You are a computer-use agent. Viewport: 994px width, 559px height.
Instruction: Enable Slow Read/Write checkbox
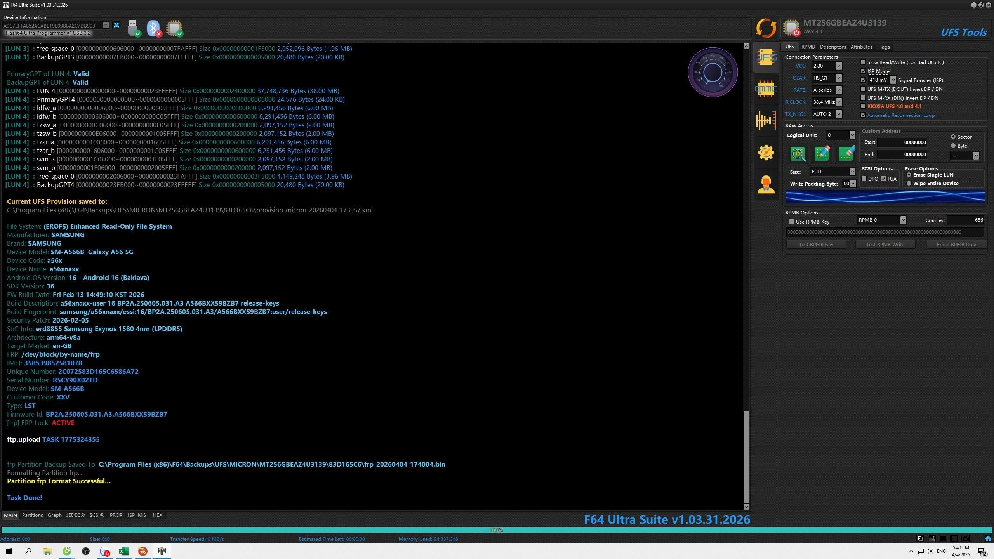tap(863, 62)
